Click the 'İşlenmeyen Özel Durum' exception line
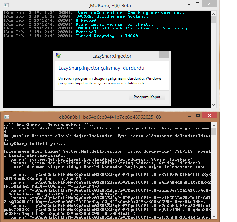The width and height of the screenshot is (237, 222). (107, 153)
